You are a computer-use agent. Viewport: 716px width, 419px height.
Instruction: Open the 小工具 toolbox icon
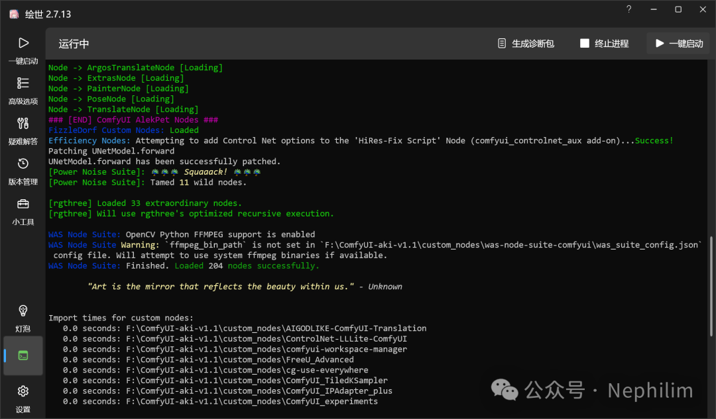tap(23, 205)
